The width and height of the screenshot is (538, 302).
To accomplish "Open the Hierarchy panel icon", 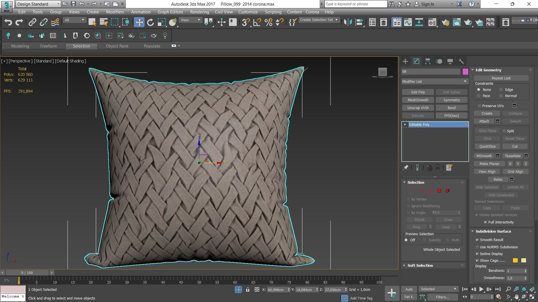I will click(x=428, y=61).
